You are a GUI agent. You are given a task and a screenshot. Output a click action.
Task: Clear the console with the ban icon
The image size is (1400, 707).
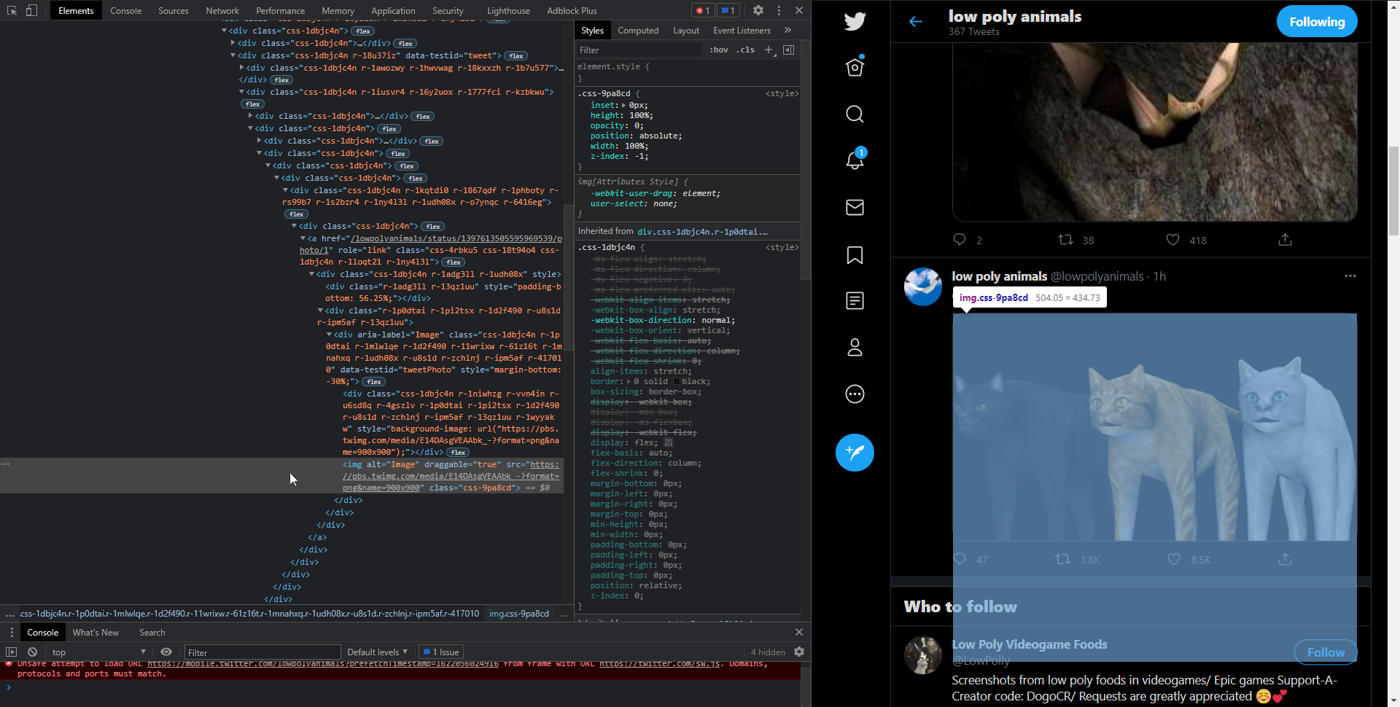[x=32, y=652]
